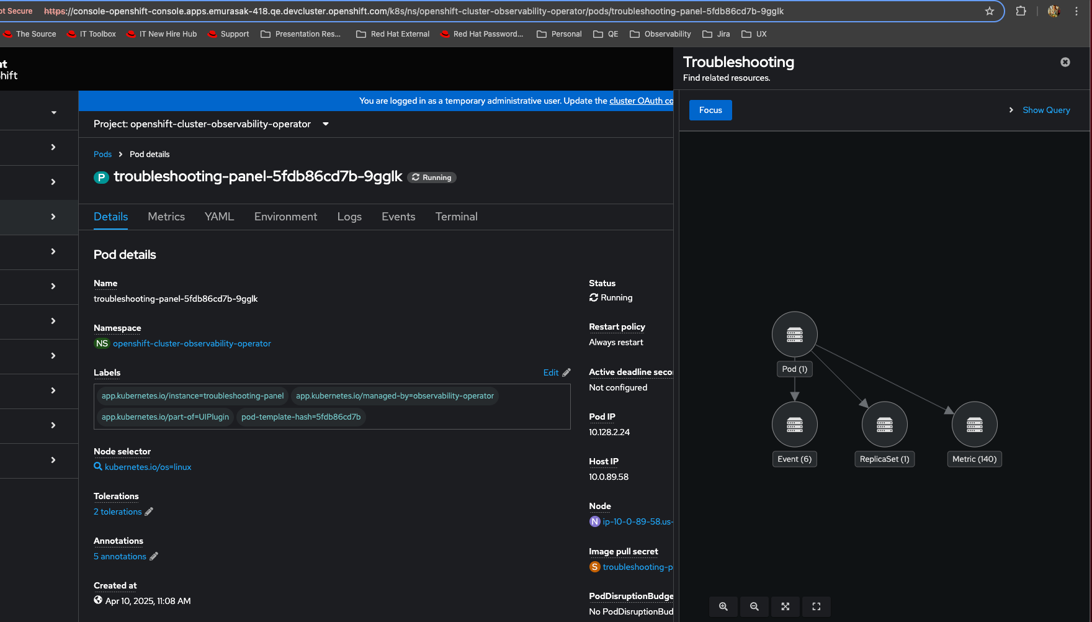
Task: Open the ip-10-0-89-58 node link
Action: tap(638, 521)
